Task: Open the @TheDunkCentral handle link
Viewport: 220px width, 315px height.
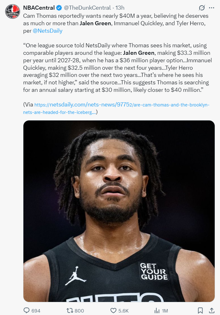Action: pos(87,8)
